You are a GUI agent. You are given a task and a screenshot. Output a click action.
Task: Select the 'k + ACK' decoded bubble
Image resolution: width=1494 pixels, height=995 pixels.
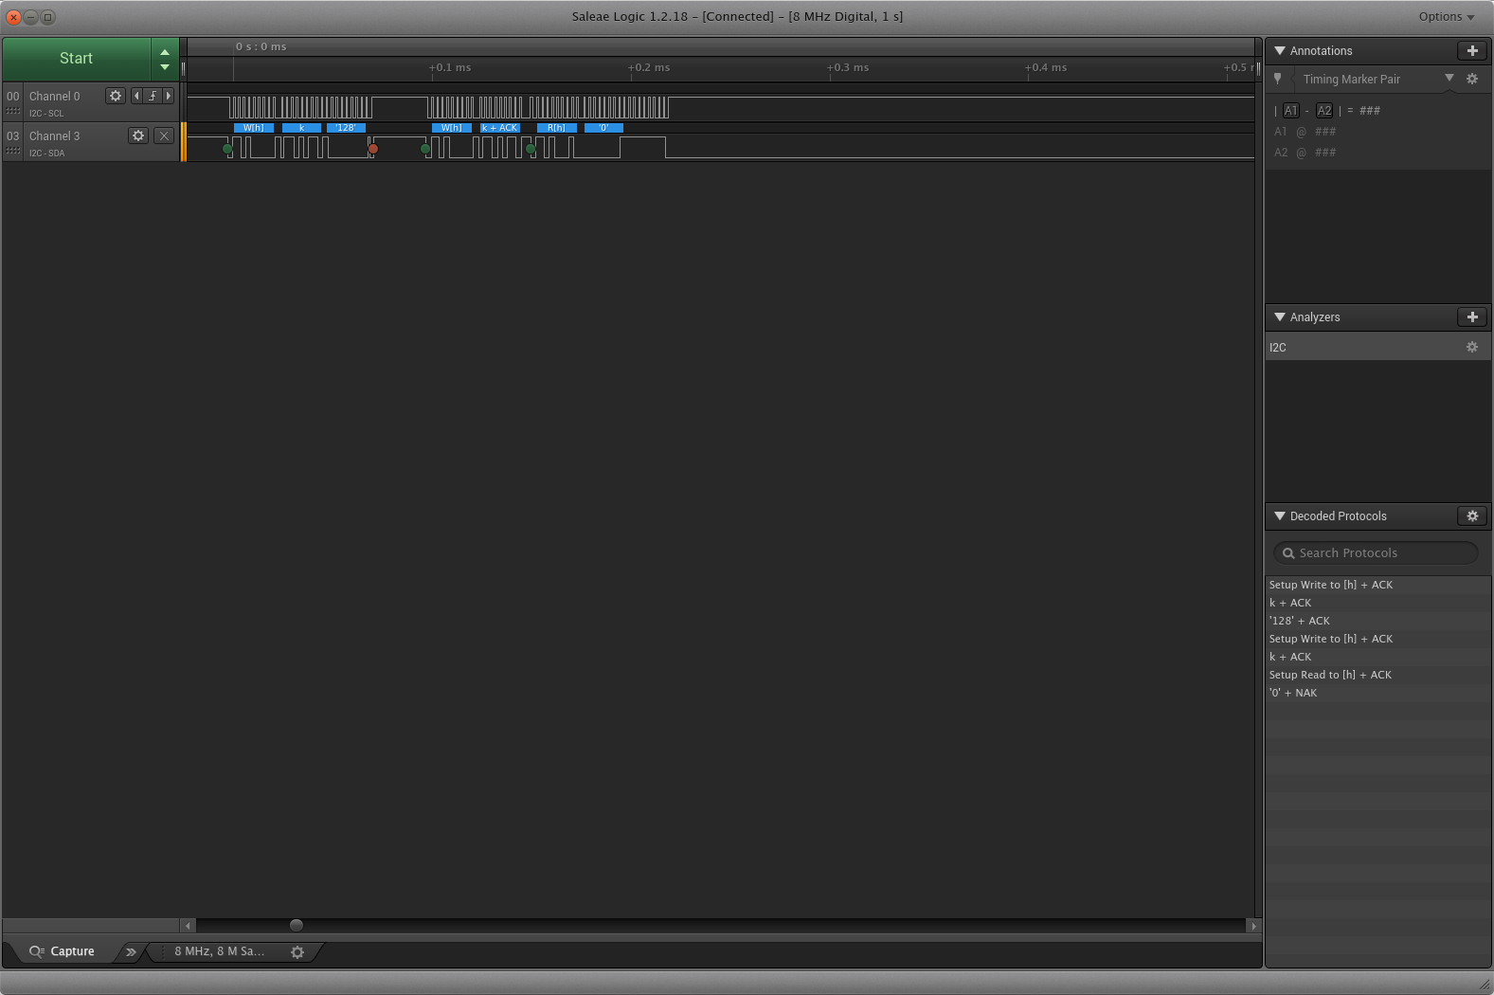[500, 128]
